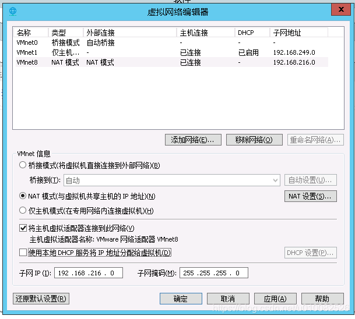Click 还原默认设置(R) button

tap(41, 299)
